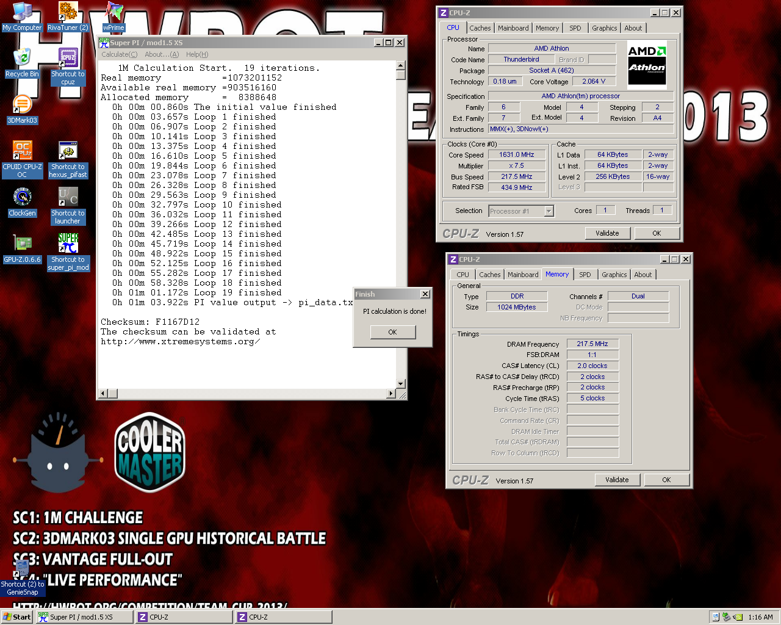This screenshot has height=625, width=781.
Task: Click OK in top CPU-Z window
Action: pyautogui.click(x=657, y=233)
